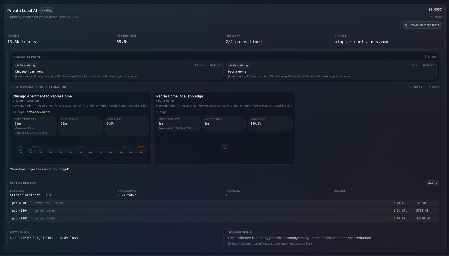Select orange Destination hop 13 node
Viewport: 449px width, 256px height.
(x=141, y=150)
